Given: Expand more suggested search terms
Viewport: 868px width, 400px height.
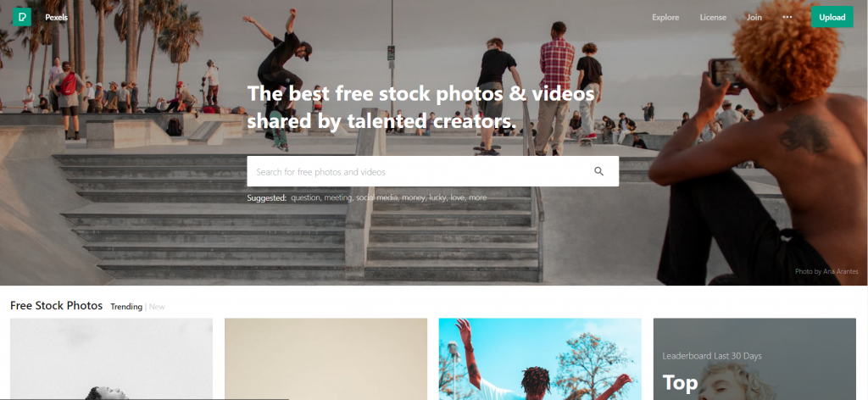Looking at the screenshot, I should coord(478,197).
